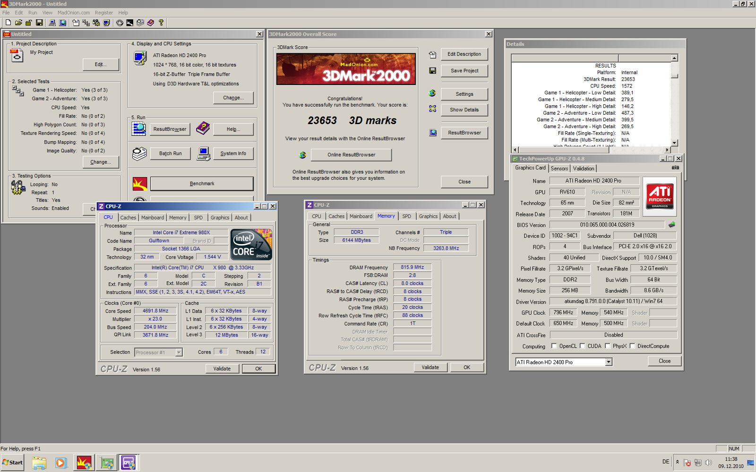Click the purple Help book toolbar icon
Viewport: 756px width, 472px height.
tap(151, 23)
